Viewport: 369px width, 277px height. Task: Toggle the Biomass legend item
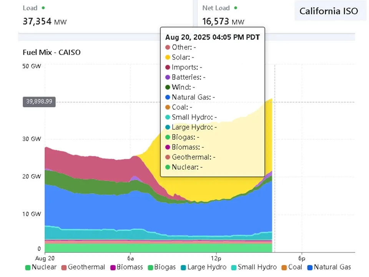[x=126, y=267]
